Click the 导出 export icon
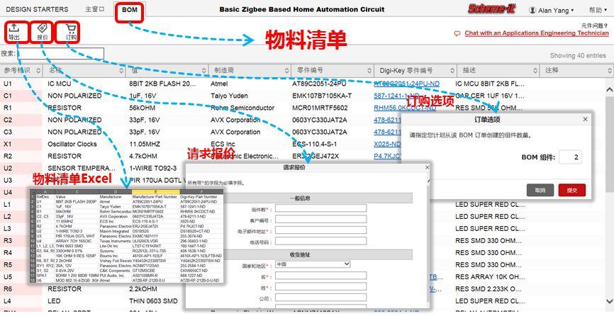 pyautogui.click(x=14, y=28)
